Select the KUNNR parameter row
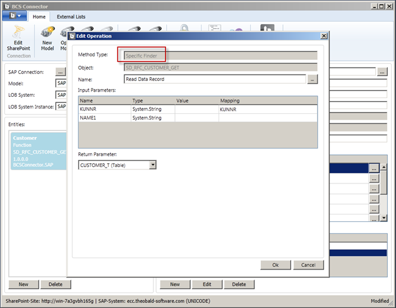The width and height of the screenshot is (396, 308). 104,109
